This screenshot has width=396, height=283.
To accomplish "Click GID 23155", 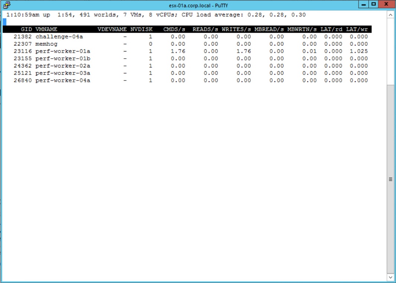I will tap(23, 59).
